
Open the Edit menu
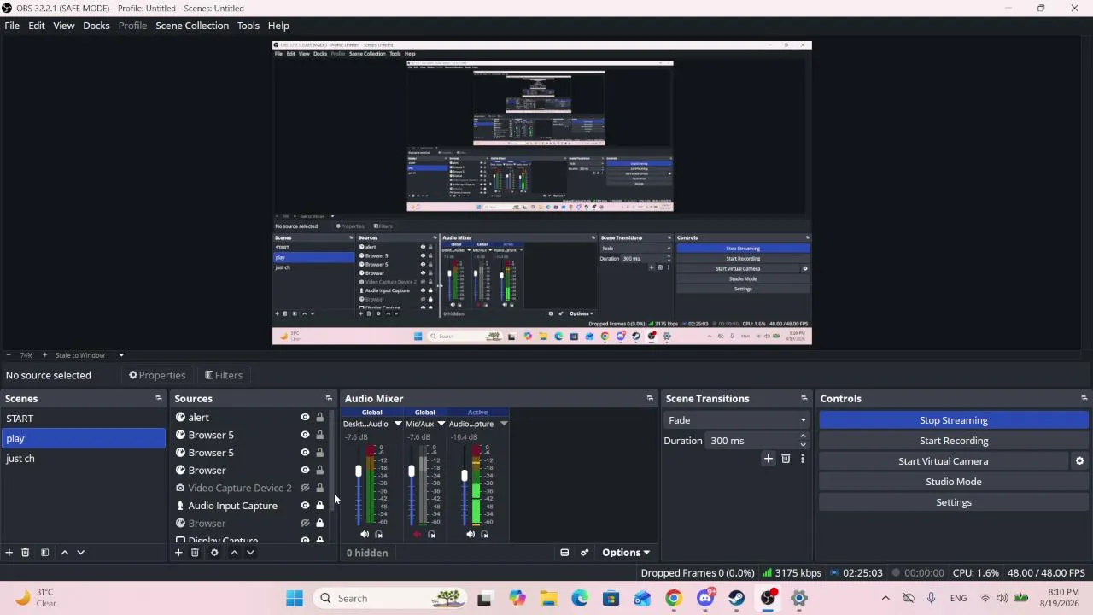coord(37,26)
